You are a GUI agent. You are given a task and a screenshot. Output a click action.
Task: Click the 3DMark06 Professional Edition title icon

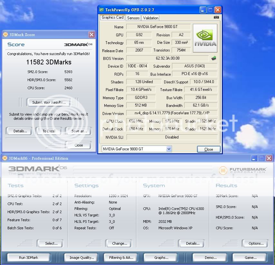pyautogui.click(x=5, y=158)
